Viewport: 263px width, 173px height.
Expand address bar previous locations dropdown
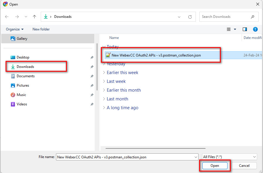(x=179, y=17)
